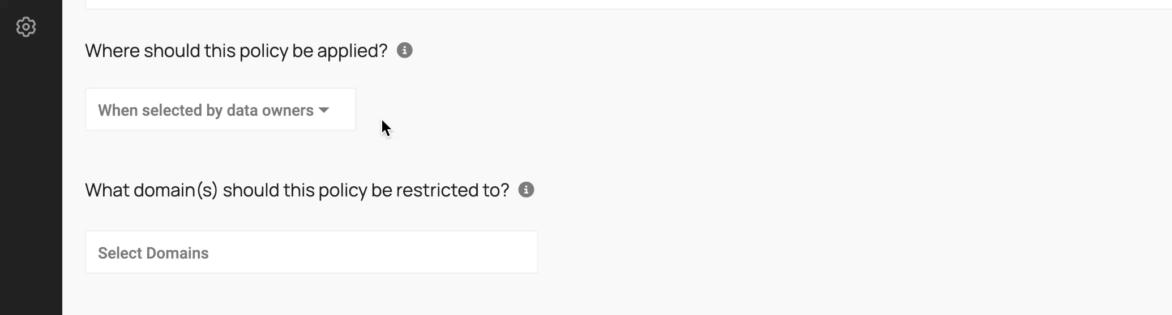Open the 'When selected by data owners' dropdown

coord(220,110)
